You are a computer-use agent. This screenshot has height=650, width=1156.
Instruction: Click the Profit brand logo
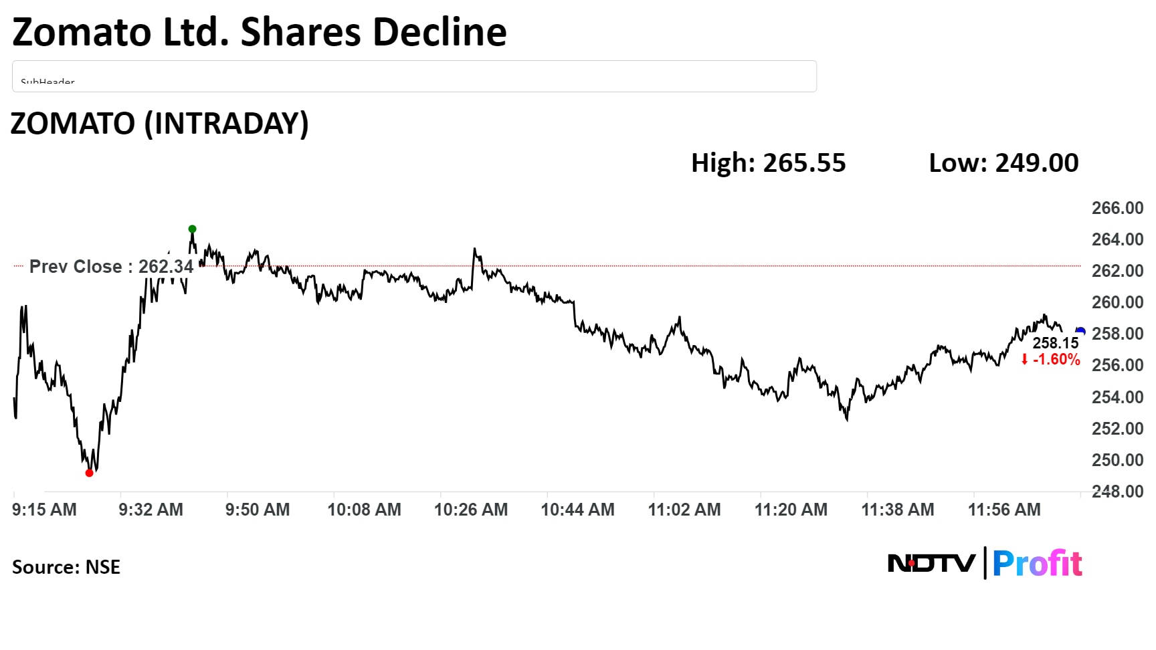point(1038,564)
